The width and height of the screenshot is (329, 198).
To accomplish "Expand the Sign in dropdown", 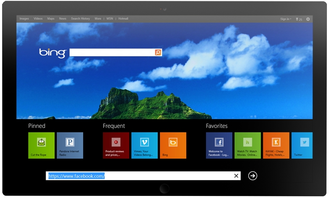I will coord(286,19).
